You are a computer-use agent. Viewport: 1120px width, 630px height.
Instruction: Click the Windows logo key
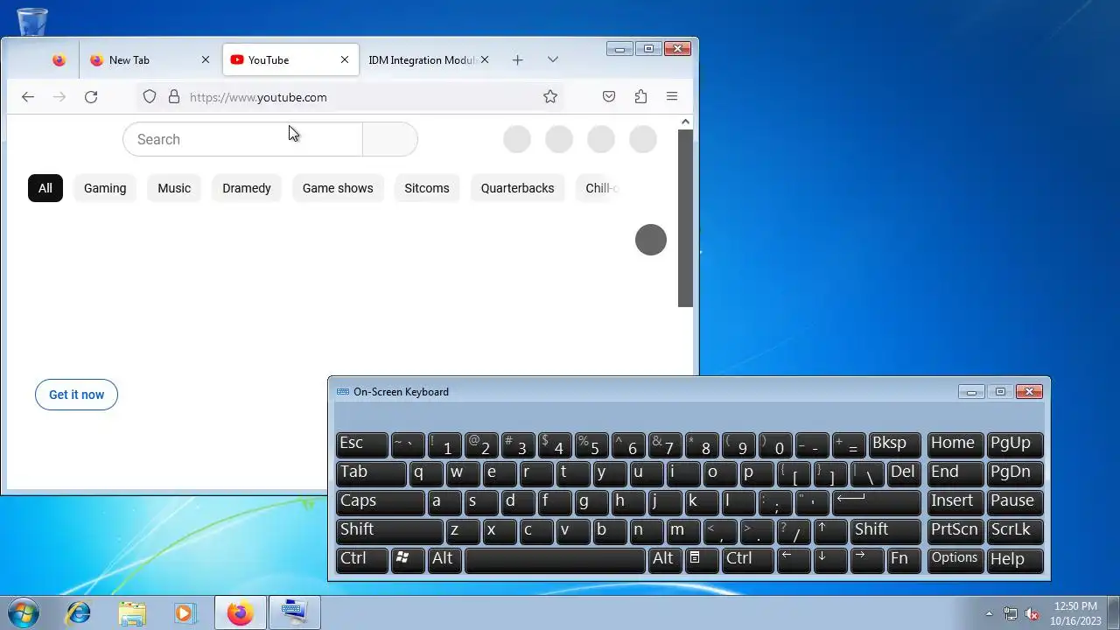tap(408, 560)
